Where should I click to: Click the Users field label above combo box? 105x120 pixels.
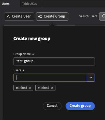[x=17, y=70]
